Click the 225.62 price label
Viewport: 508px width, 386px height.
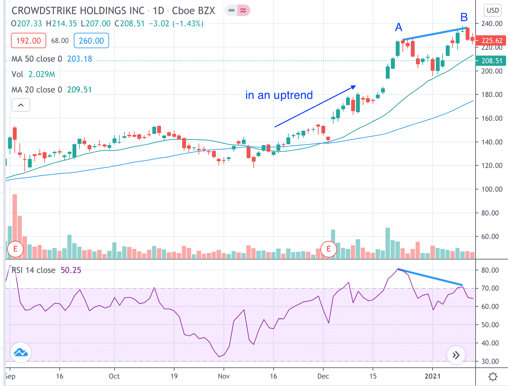click(491, 40)
